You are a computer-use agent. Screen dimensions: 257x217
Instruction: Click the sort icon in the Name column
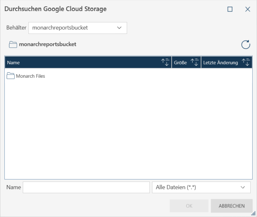point(165,62)
